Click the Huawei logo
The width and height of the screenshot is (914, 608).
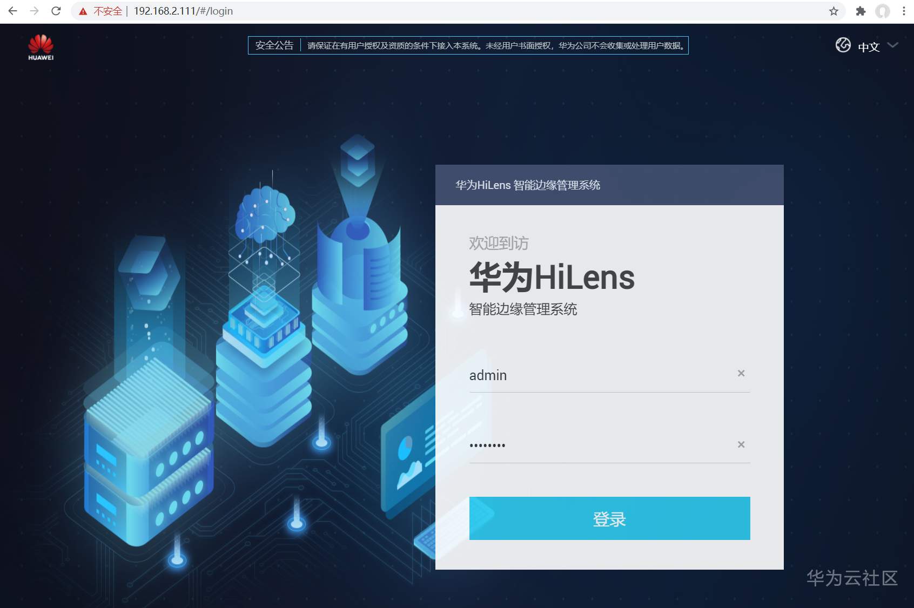[41, 48]
